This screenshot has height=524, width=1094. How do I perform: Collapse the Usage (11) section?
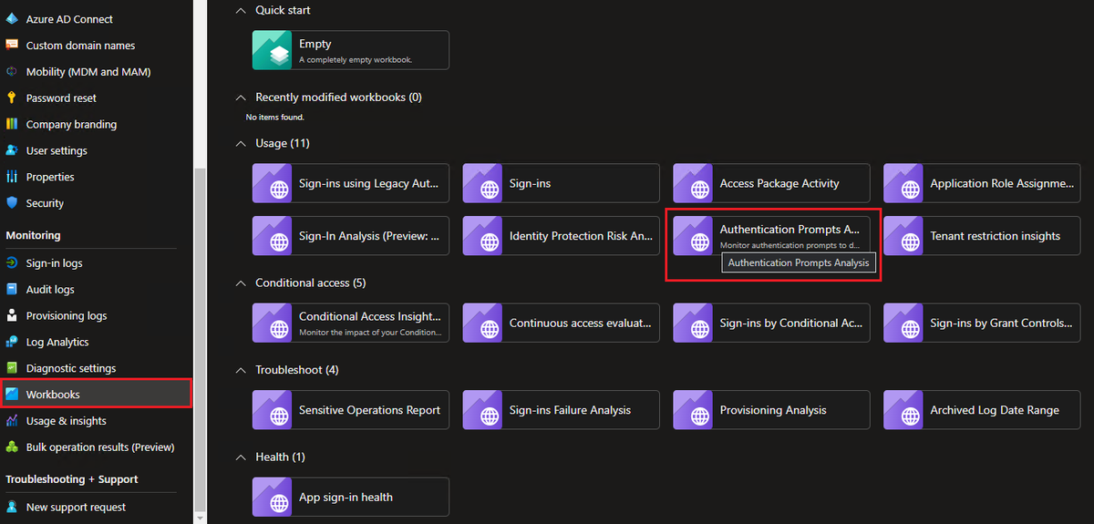[x=241, y=143]
